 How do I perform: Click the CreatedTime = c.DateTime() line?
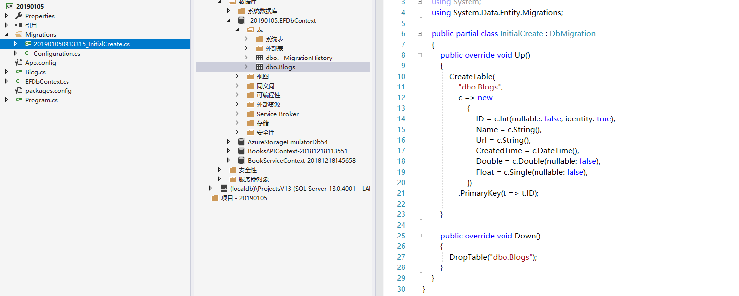click(x=528, y=151)
